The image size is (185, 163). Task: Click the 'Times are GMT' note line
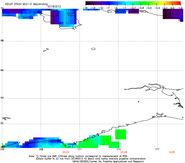pyautogui.click(x=78, y=156)
